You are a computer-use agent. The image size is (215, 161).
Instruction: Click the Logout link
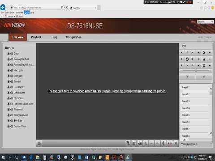tap(208, 37)
